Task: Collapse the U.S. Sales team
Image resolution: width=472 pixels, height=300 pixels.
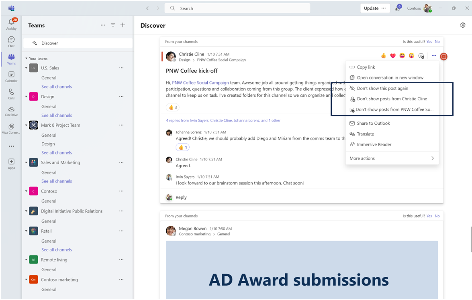Action: 27,68
